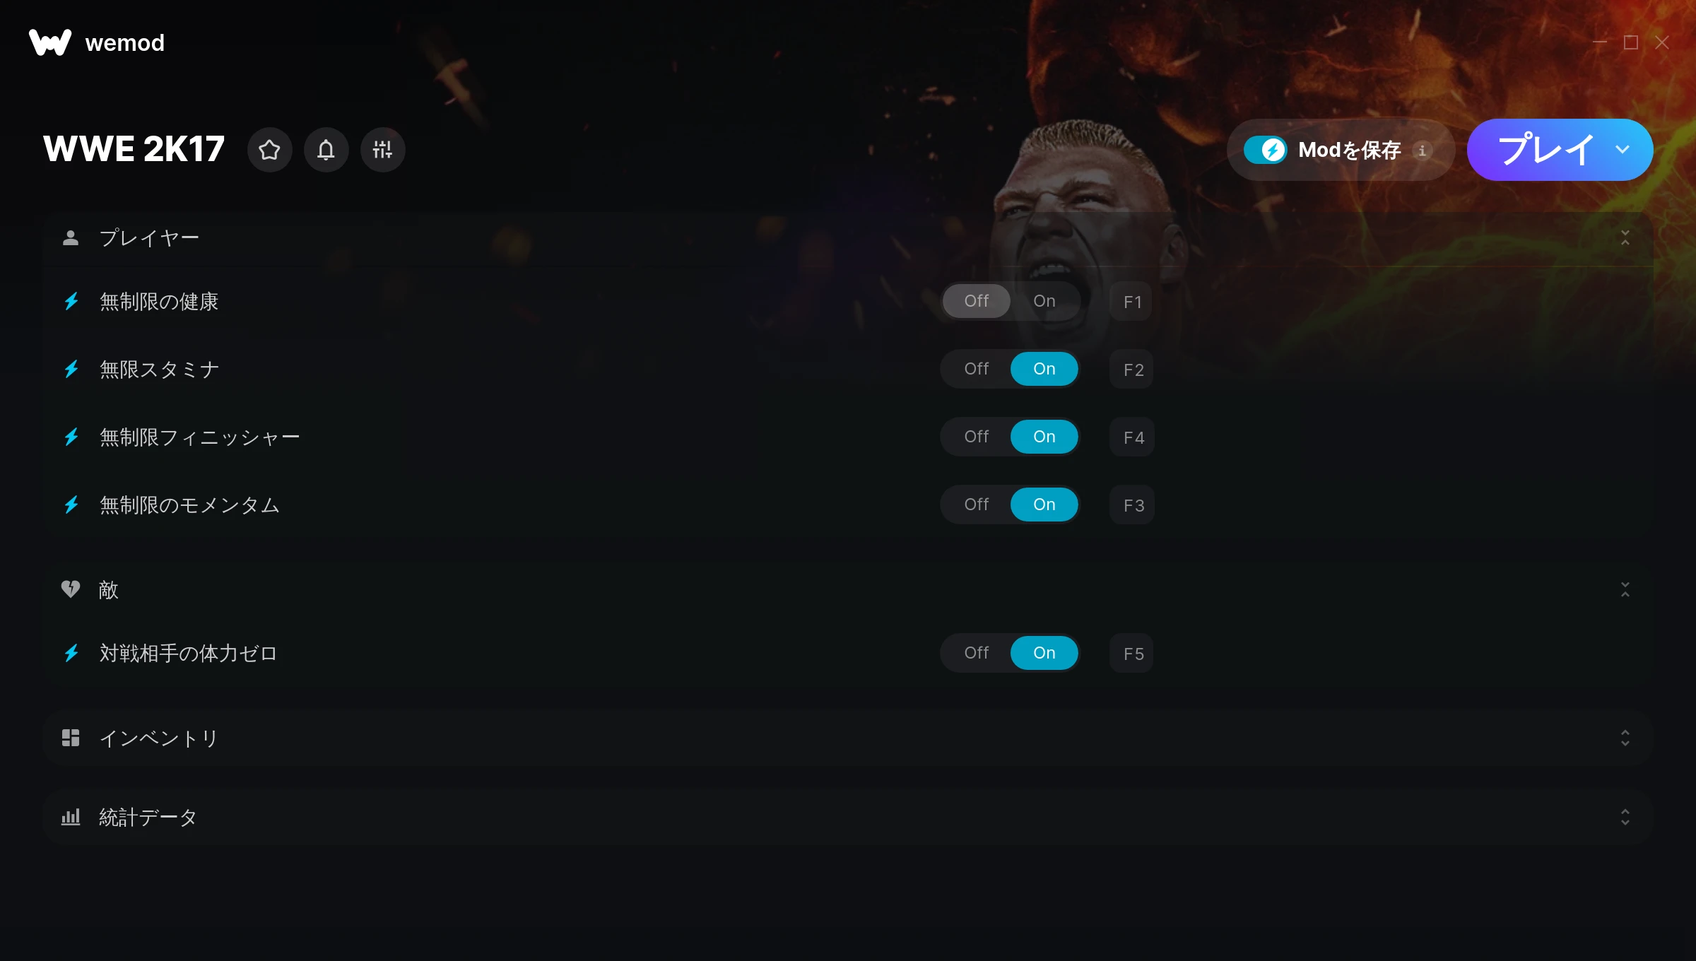
Task: Turn Off 対戦相手の体力ゼロ
Action: click(x=976, y=653)
